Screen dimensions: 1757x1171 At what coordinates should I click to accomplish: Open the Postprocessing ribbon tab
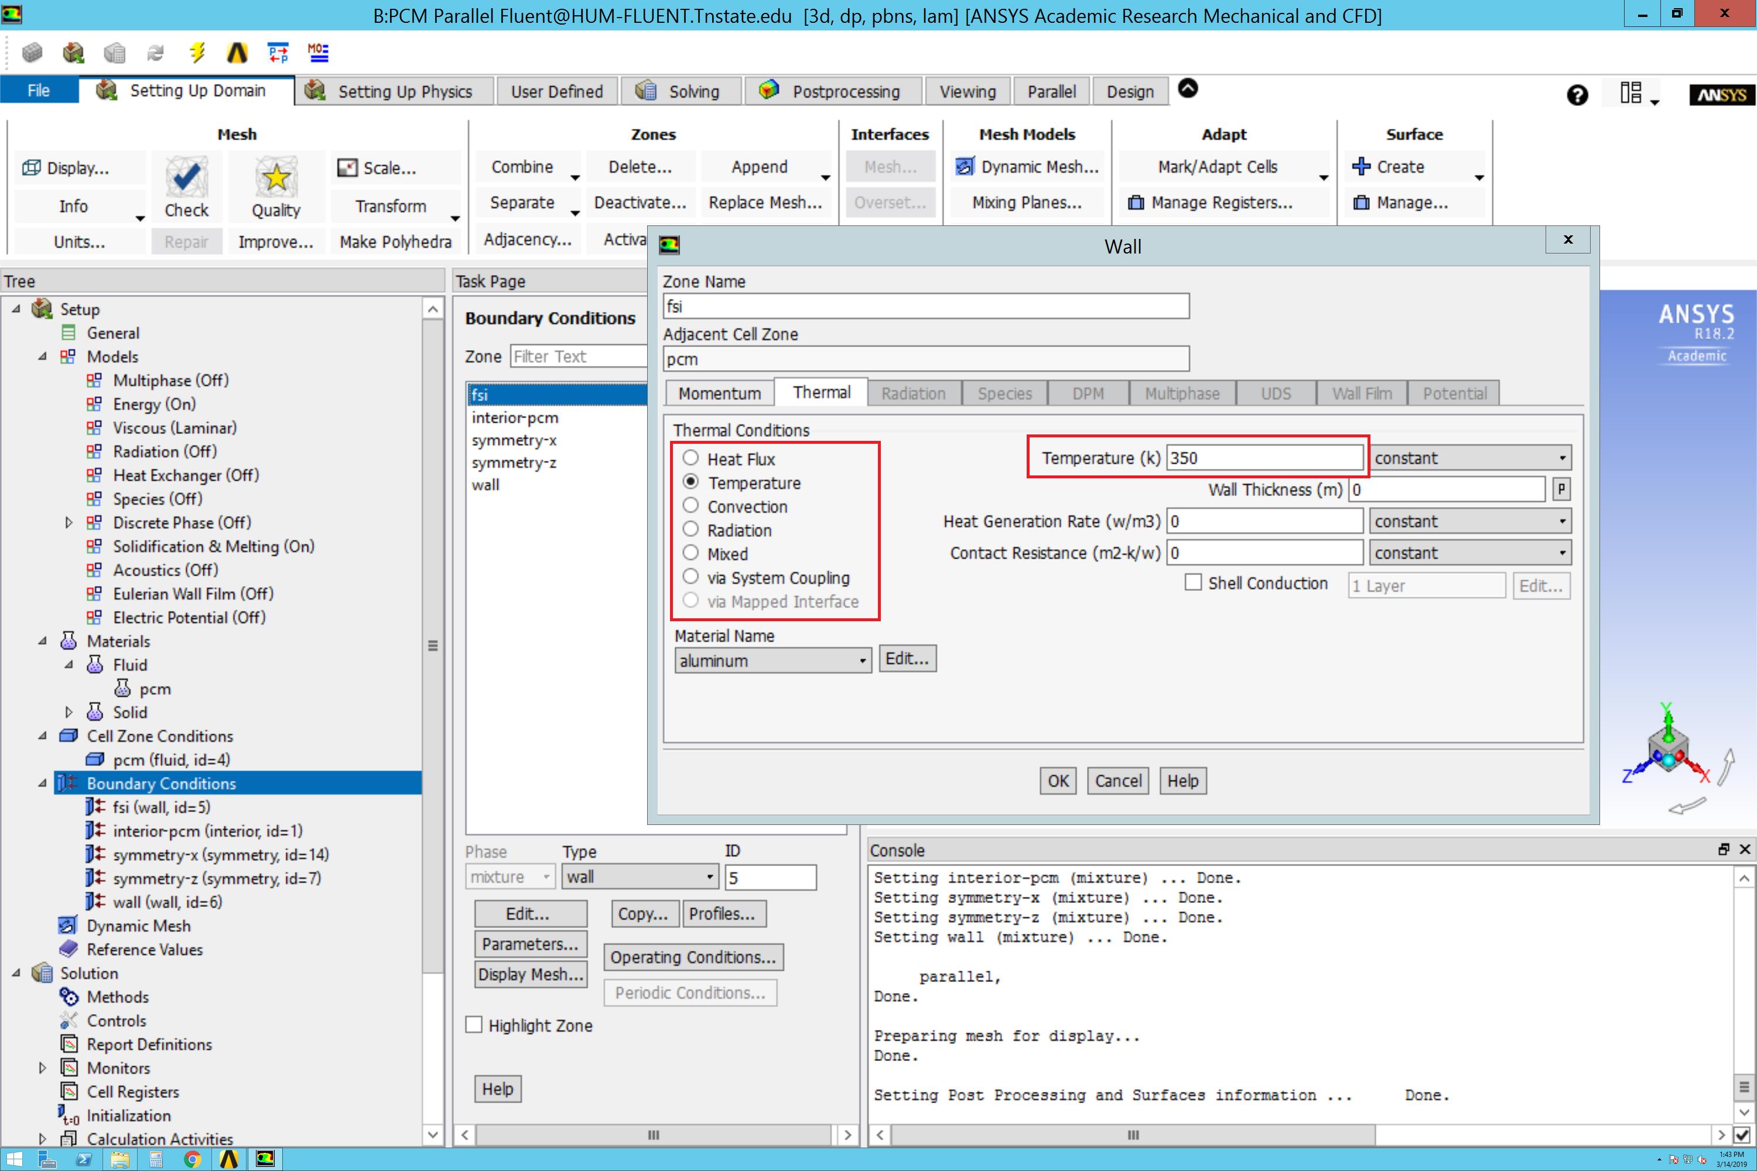tap(832, 91)
